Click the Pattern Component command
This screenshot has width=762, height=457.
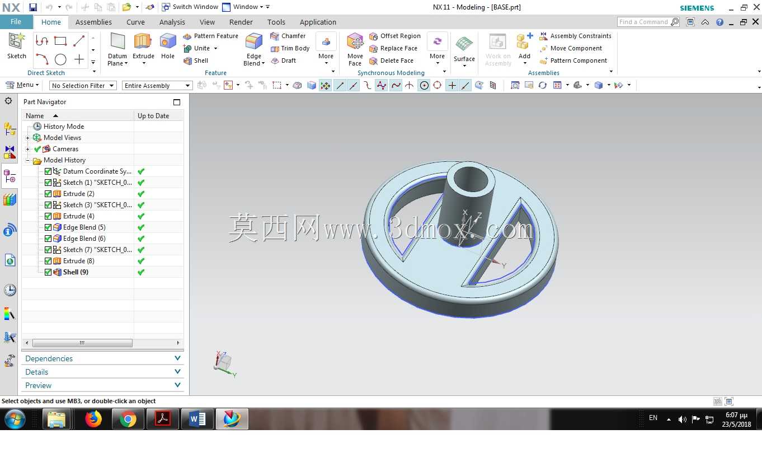point(573,60)
